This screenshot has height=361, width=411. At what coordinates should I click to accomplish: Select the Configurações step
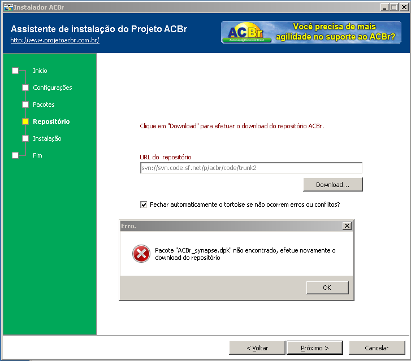point(53,88)
